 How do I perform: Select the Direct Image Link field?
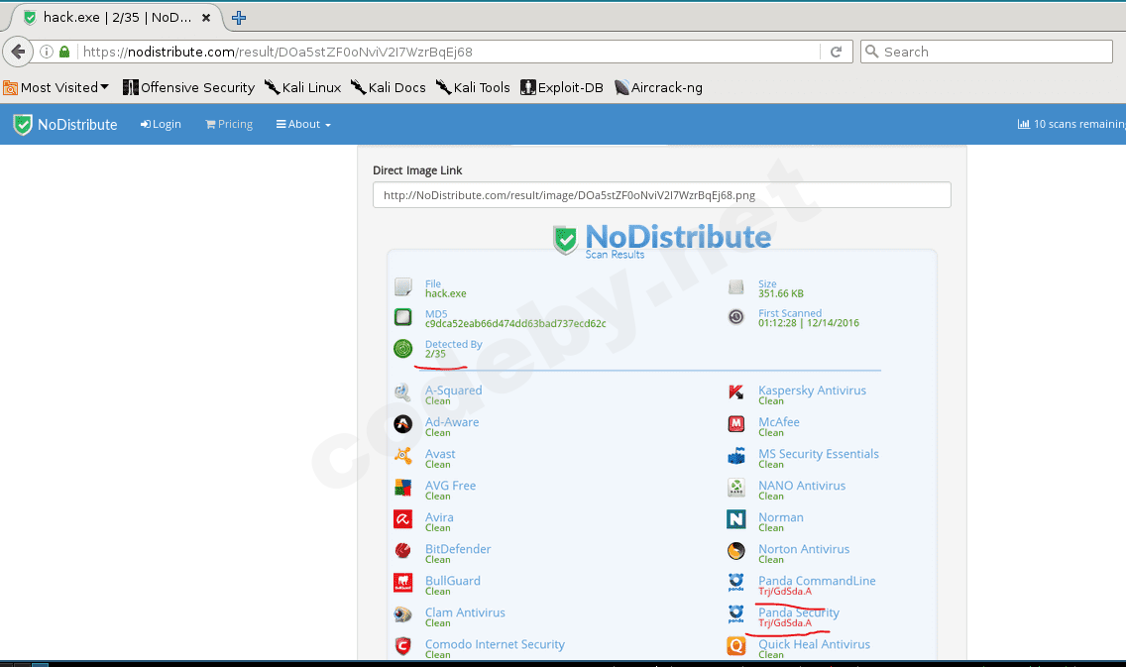(661, 195)
